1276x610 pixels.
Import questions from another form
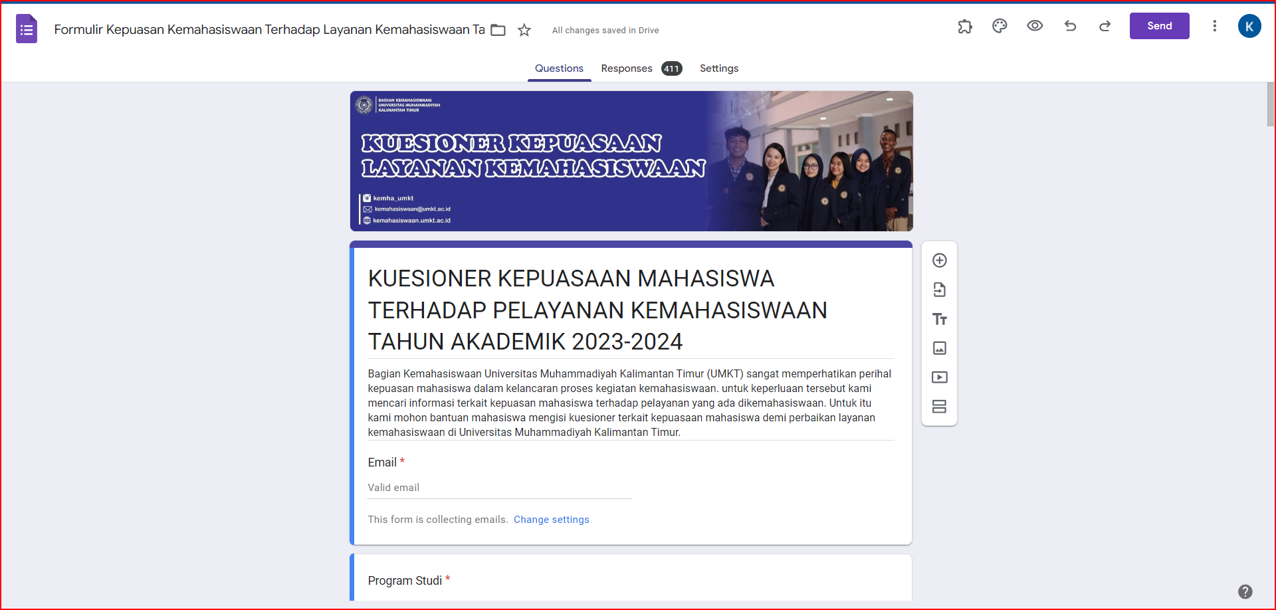tap(939, 290)
